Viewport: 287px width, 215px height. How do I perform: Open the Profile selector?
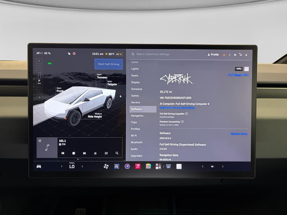[213, 55]
